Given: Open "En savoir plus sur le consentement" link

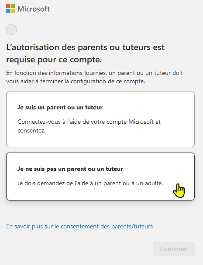Looking at the screenshot, I should click(x=79, y=226).
